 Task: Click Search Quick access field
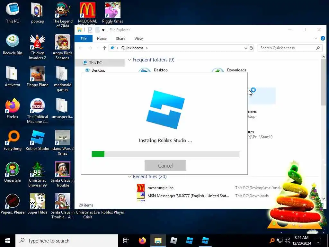[290, 48]
